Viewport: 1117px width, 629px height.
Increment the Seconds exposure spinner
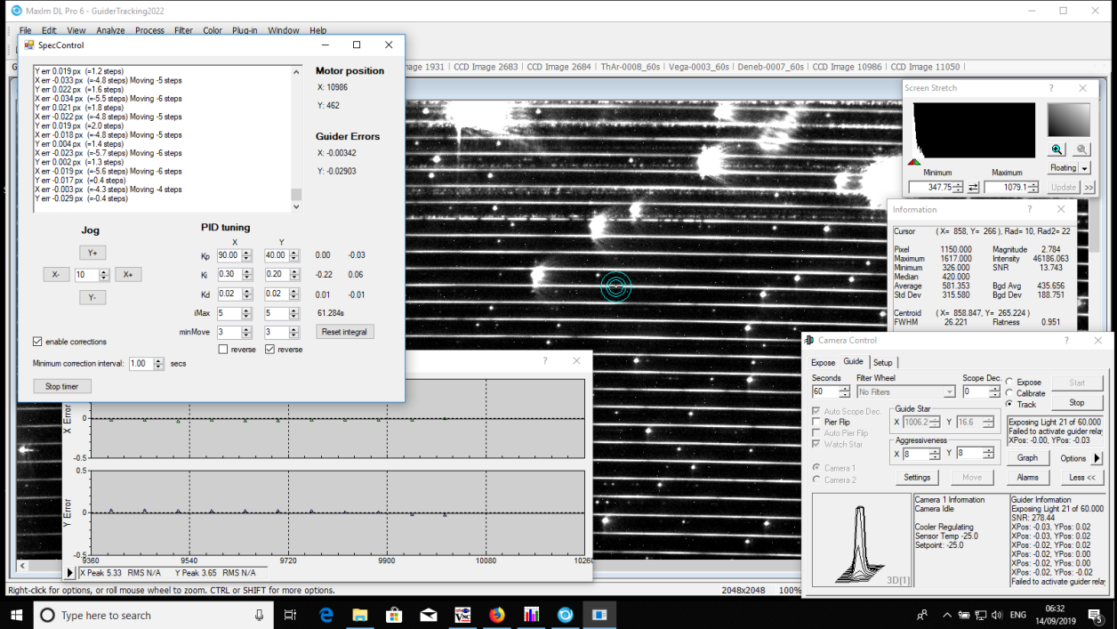(x=844, y=389)
